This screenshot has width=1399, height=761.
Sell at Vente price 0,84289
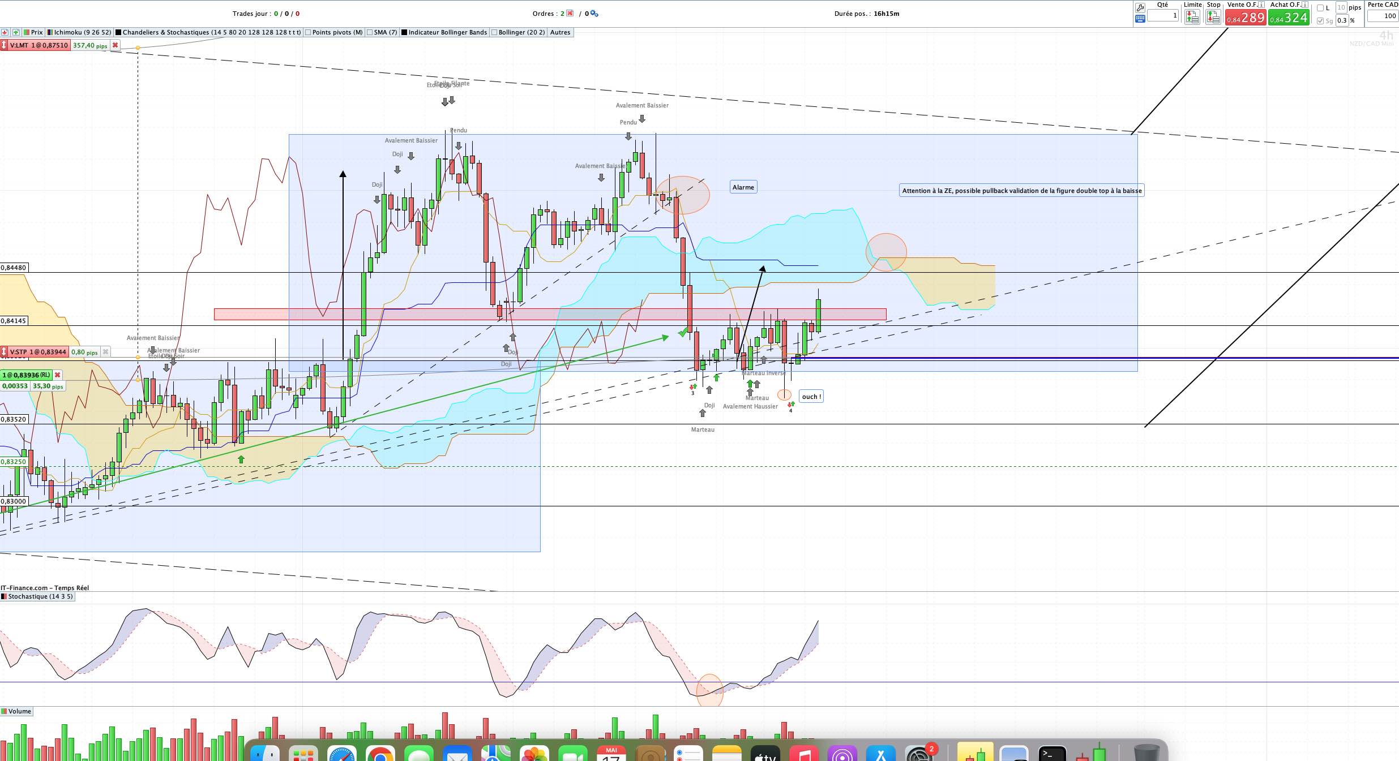[1246, 18]
